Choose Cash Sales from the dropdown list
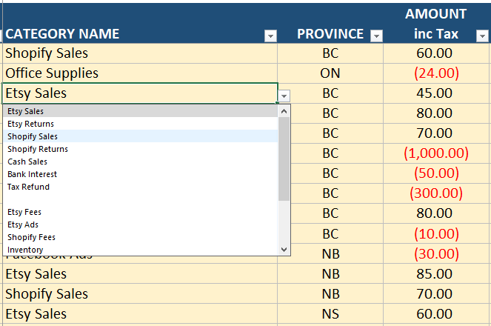Screen dimensions: 491x326 pyautogui.click(x=140, y=162)
